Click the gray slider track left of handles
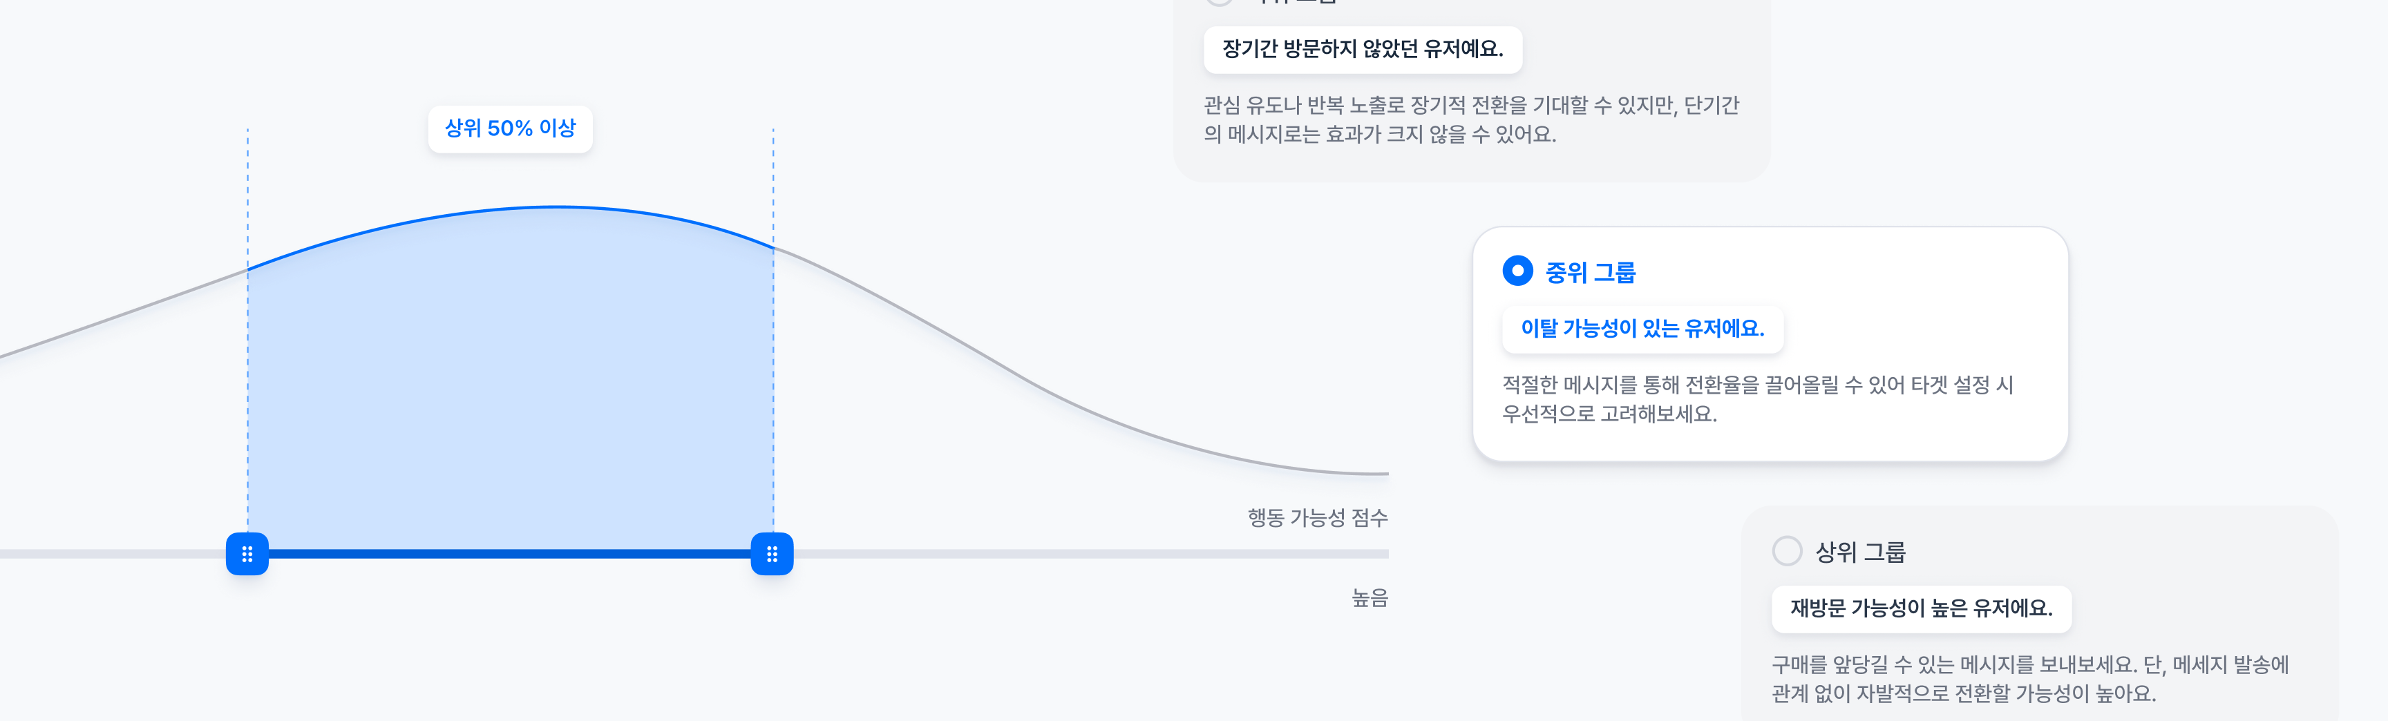This screenshot has height=721, width=2388. [x=111, y=554]
